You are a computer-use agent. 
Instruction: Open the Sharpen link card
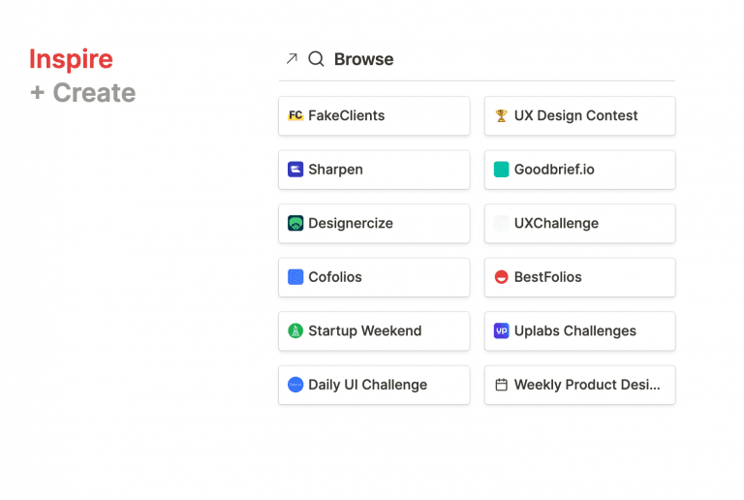pyautogui.click(x=374, y=170)
